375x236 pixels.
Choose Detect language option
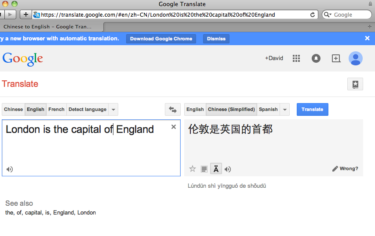pyautogui.click(x=87, y=109)
